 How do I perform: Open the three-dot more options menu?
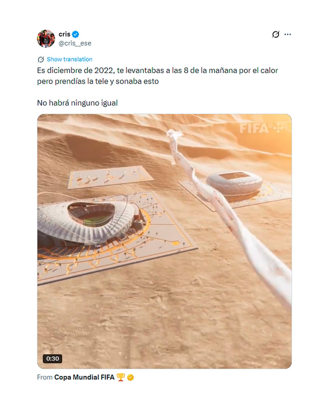288,34
